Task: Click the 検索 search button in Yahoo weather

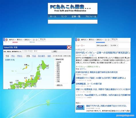Action: coord(55,51)
